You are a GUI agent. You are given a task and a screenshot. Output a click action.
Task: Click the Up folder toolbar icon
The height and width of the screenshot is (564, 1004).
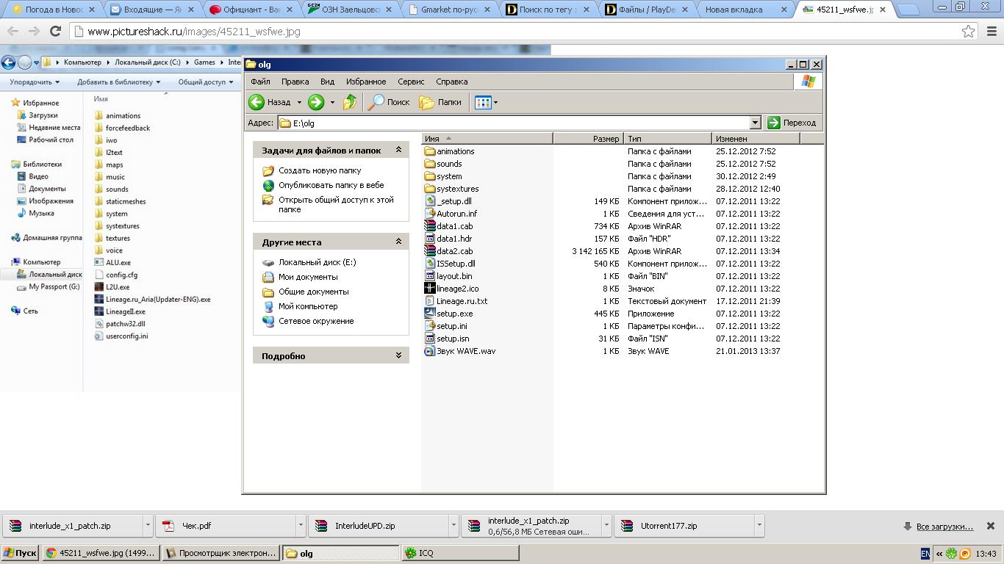click(350, 102)
